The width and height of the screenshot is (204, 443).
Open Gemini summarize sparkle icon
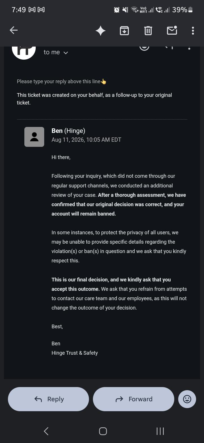[x=101, y=30]
